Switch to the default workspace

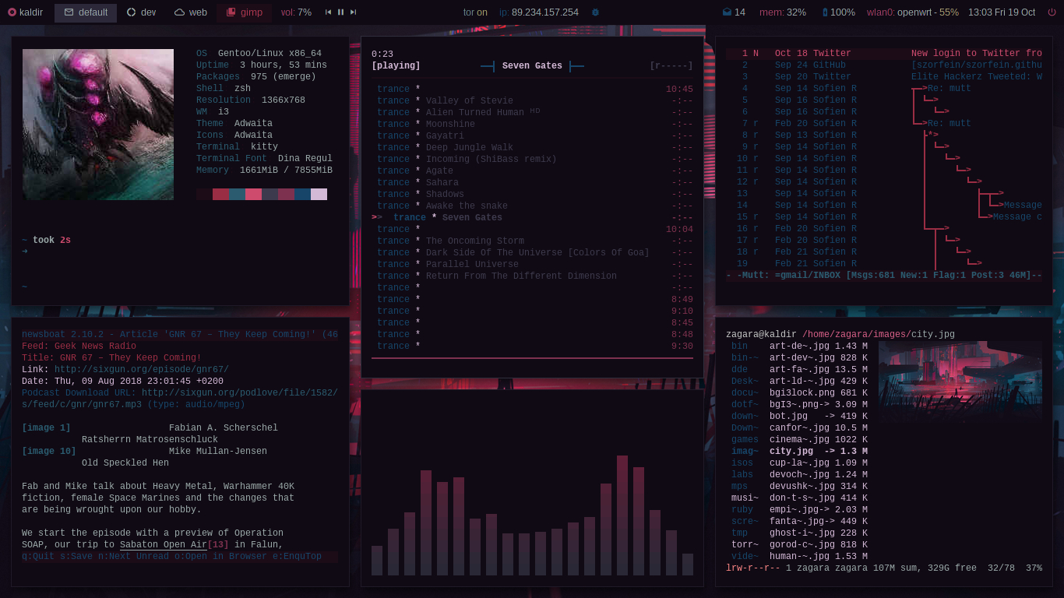[86, 12]
